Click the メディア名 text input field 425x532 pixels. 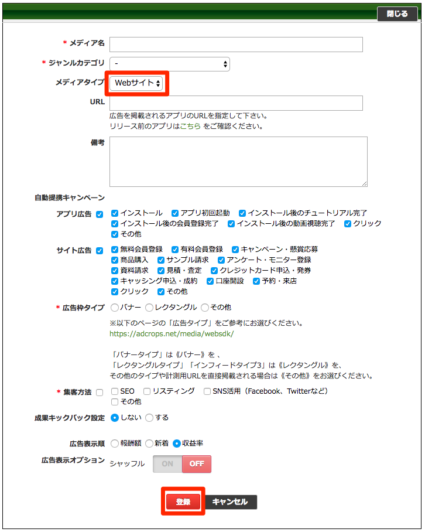click(236, 45)
